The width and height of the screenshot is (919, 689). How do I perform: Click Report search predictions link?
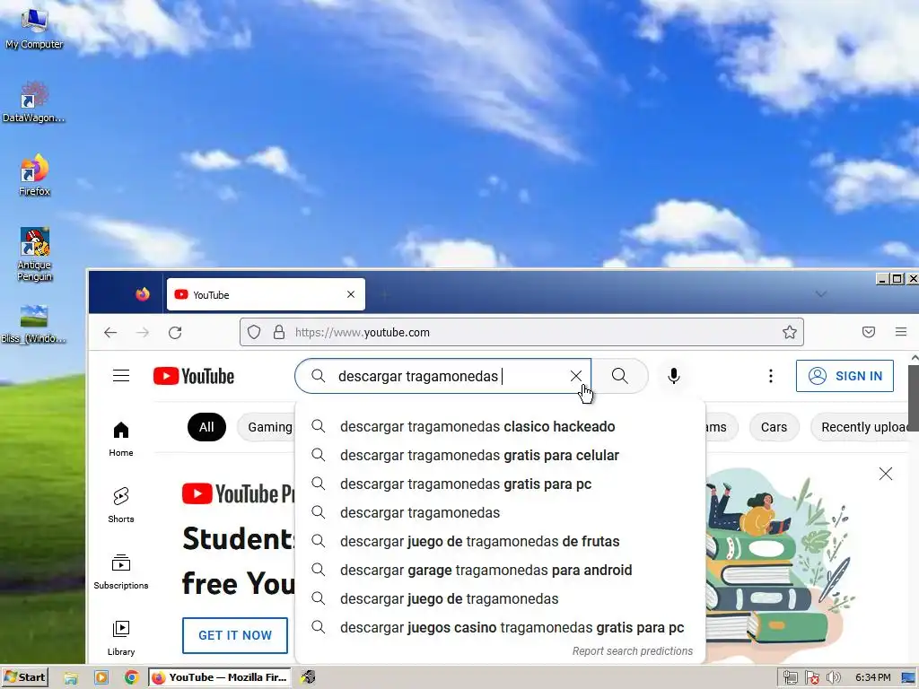coord(633,651)
